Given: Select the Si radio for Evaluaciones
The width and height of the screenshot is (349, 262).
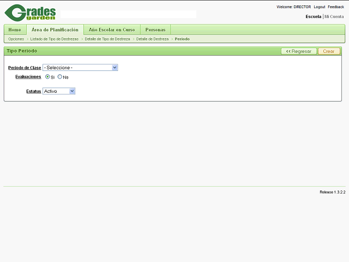Looking at the screenshot, I should point(47,76).
